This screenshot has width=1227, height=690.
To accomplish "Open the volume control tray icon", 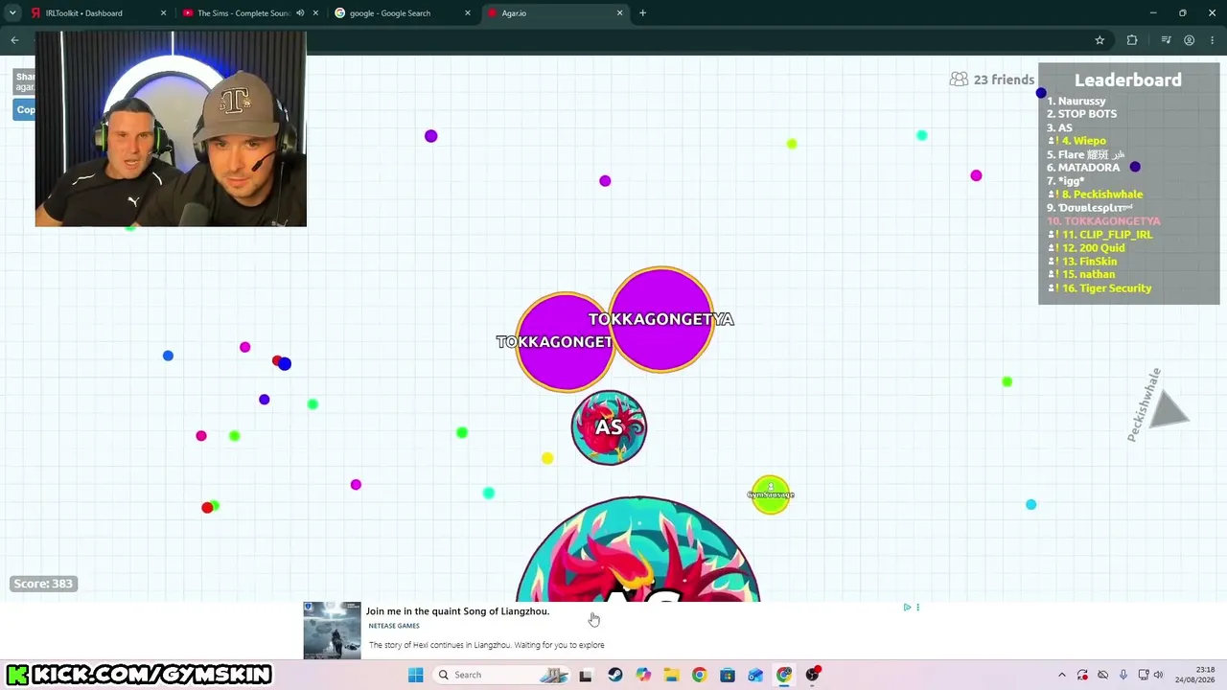I will (x=1158, y=675).
